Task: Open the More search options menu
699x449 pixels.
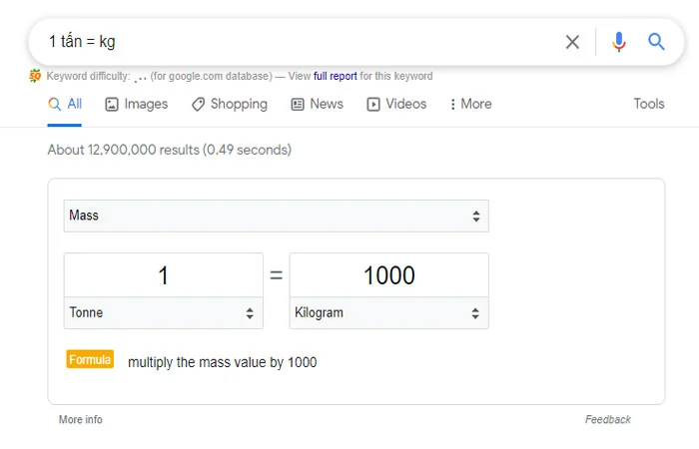Action: 470,104
